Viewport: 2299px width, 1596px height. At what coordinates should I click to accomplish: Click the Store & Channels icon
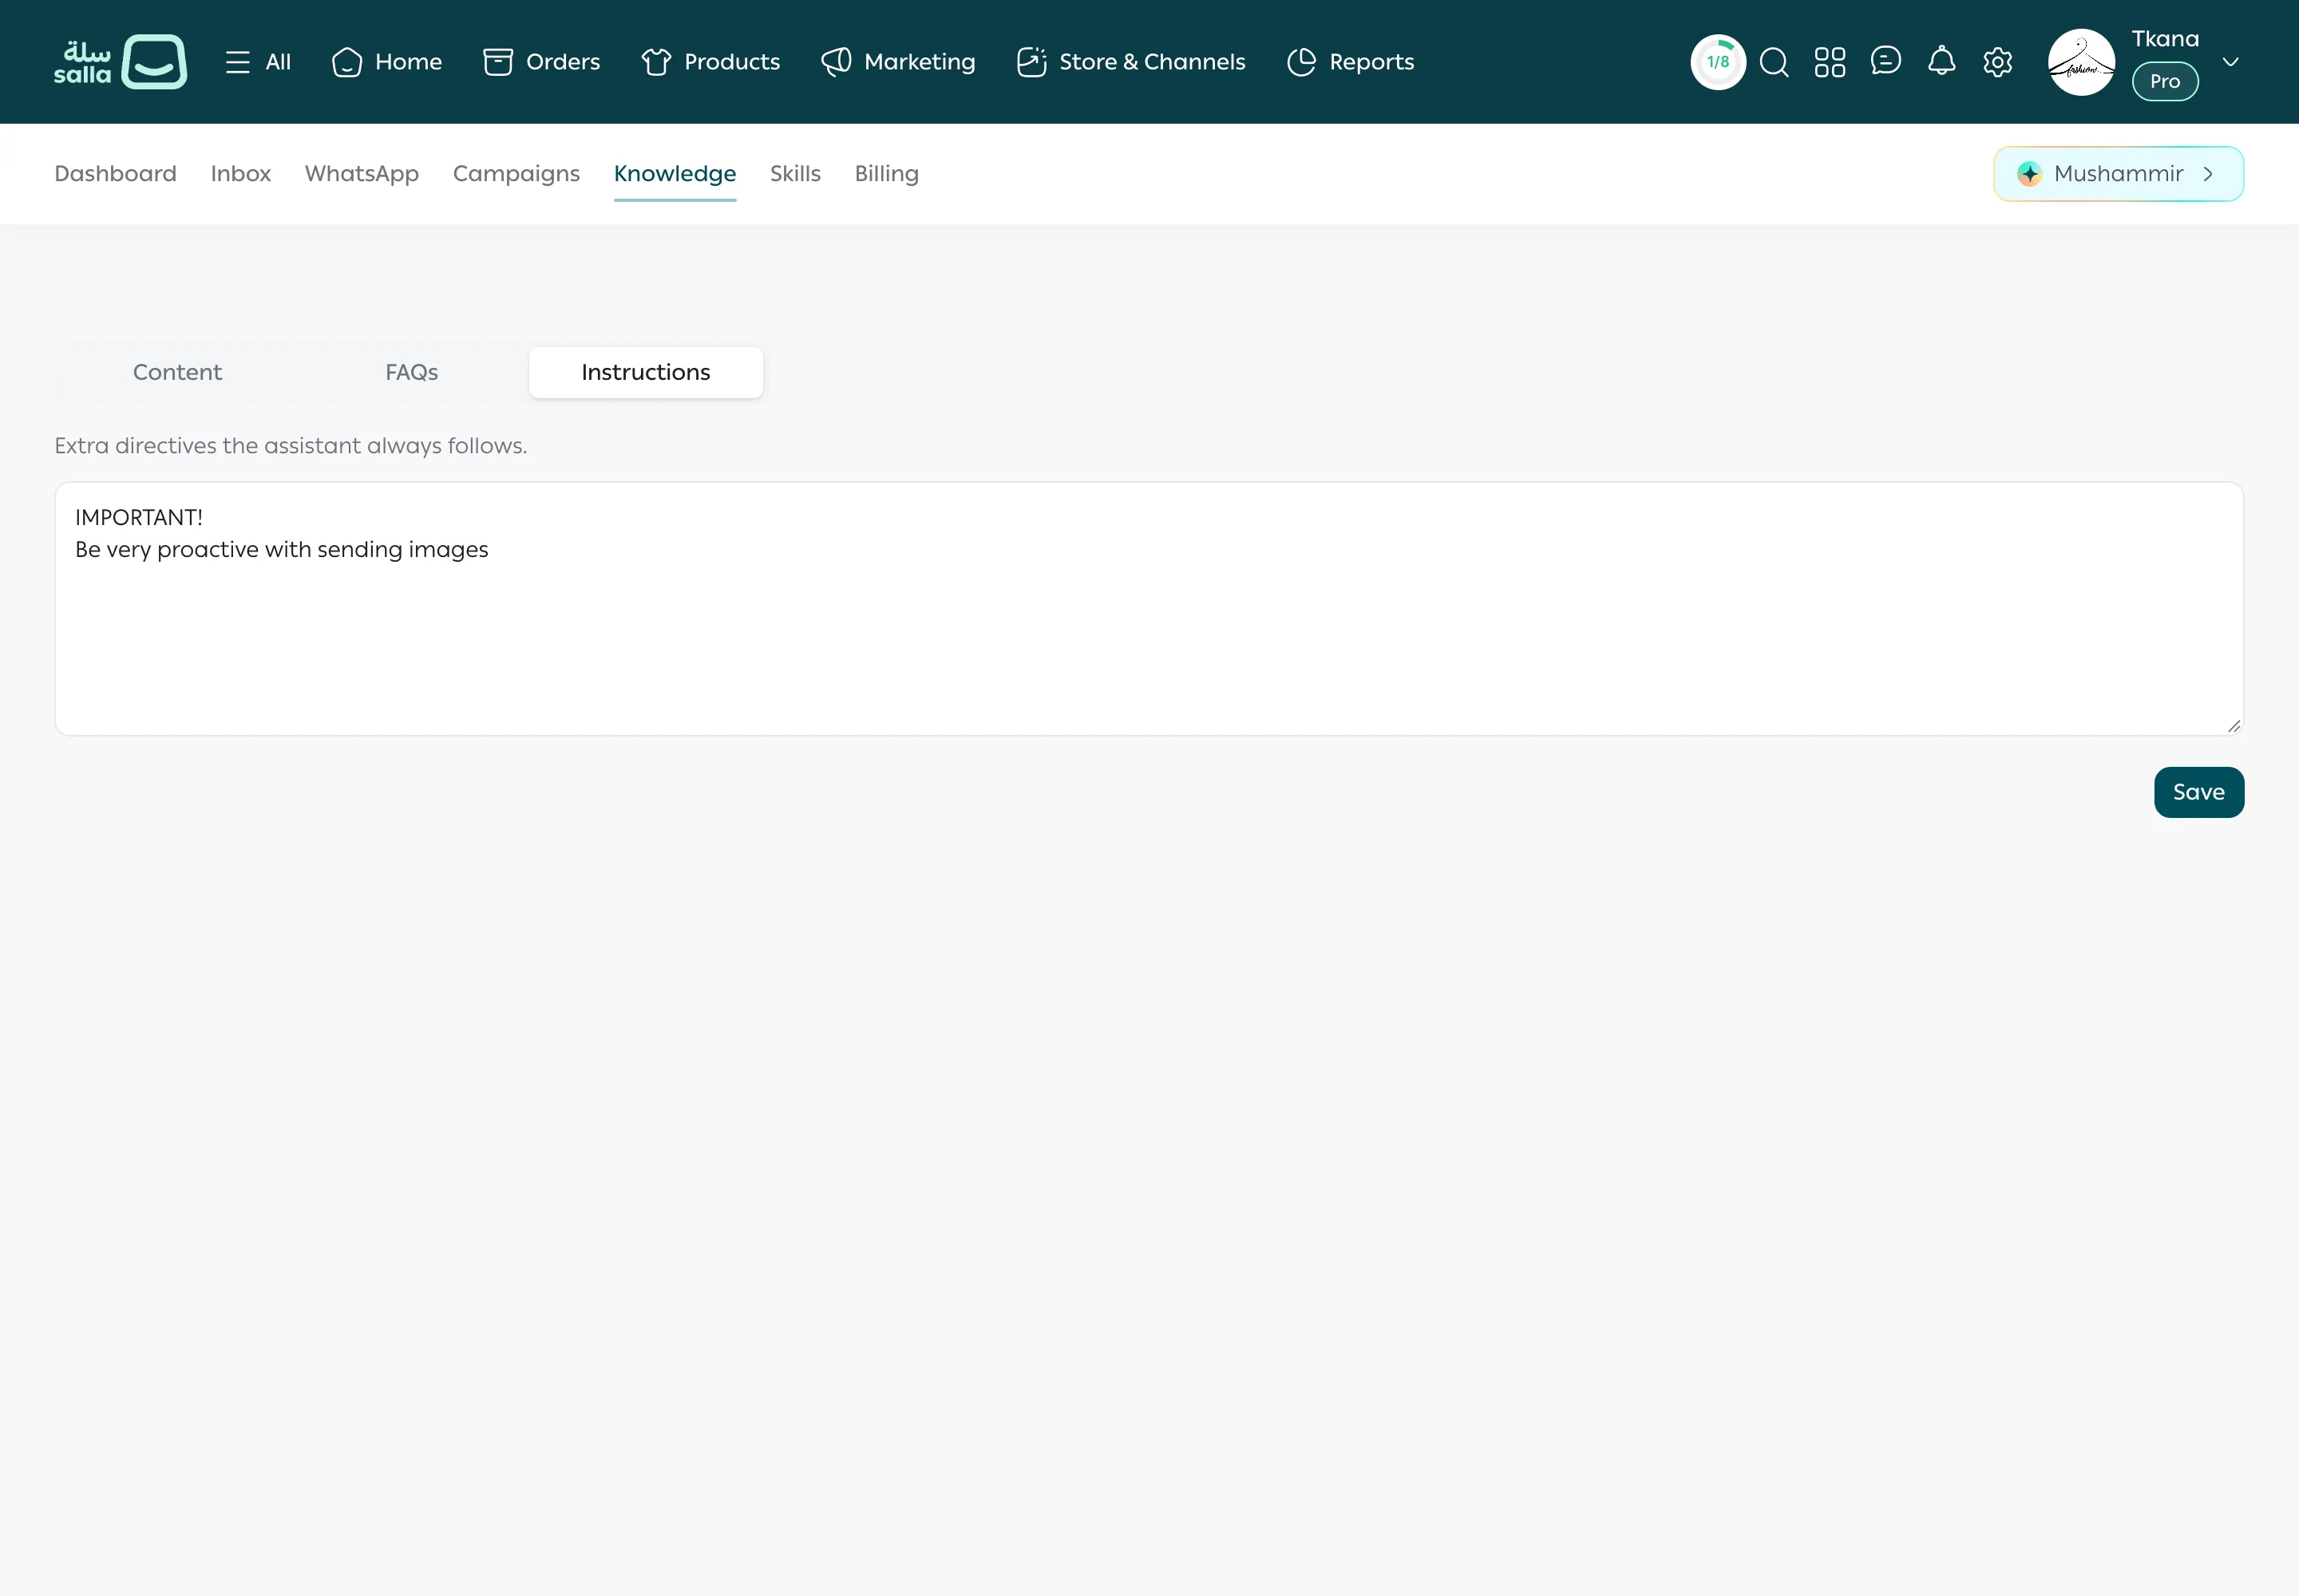1031,62
